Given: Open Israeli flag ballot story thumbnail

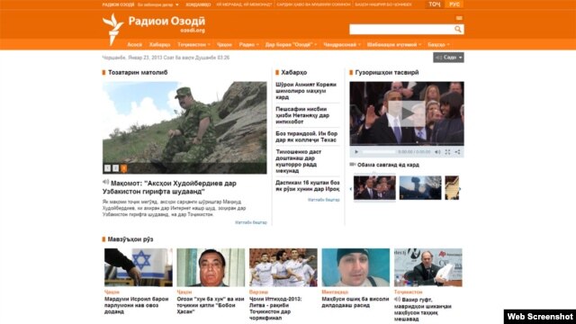Looking at the screenshot, I should click(x=138, y=267).
